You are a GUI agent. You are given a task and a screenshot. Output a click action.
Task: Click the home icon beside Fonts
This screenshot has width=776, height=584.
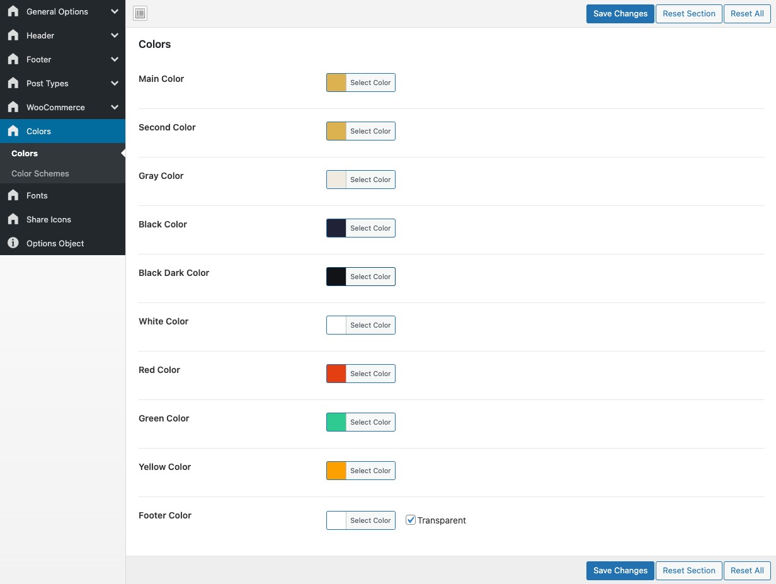point(13,195)
